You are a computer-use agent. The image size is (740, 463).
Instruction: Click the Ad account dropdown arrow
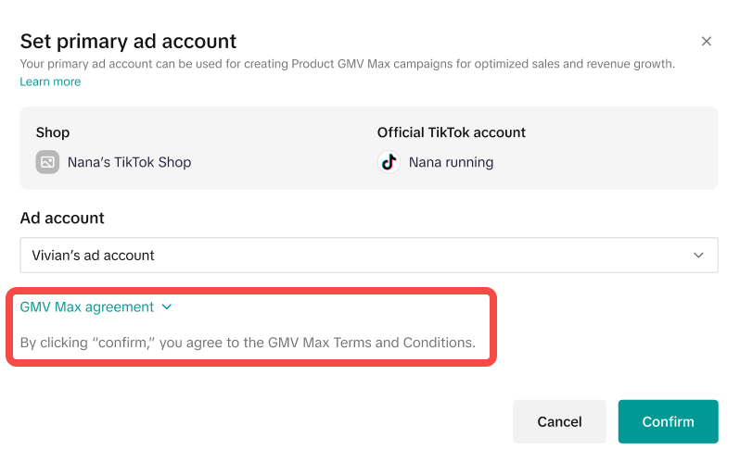tap(699, 256)
